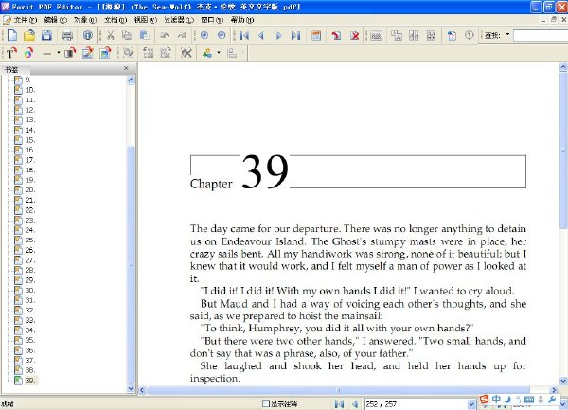Open the Window (窗口) menu
Viewport: 568px width, 410px height.
pyautogui.click(x=212, y=20)
